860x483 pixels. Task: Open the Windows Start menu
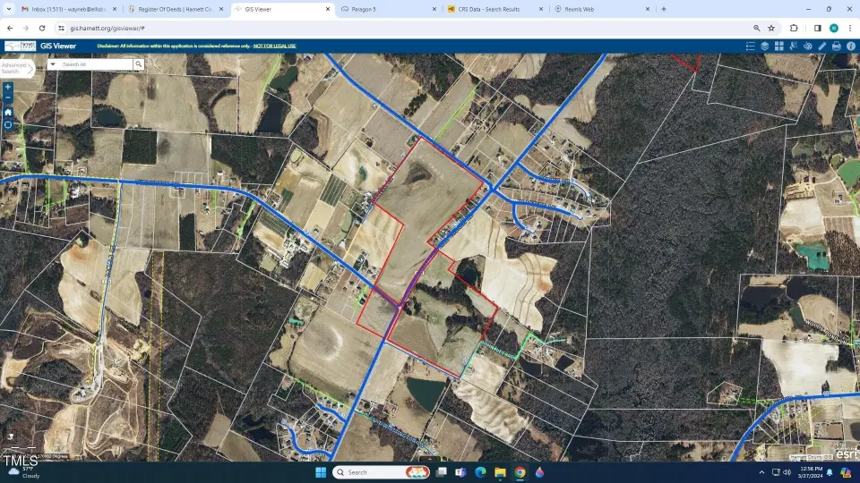pyautogui.click(x=320, y=471)
